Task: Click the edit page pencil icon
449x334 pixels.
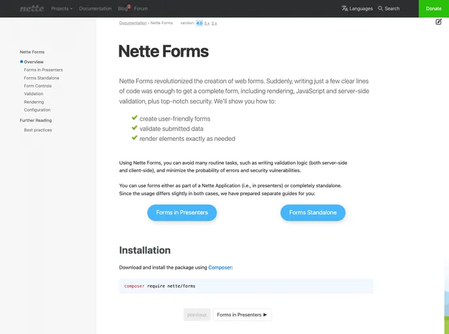Action: (x=439, y=22)
